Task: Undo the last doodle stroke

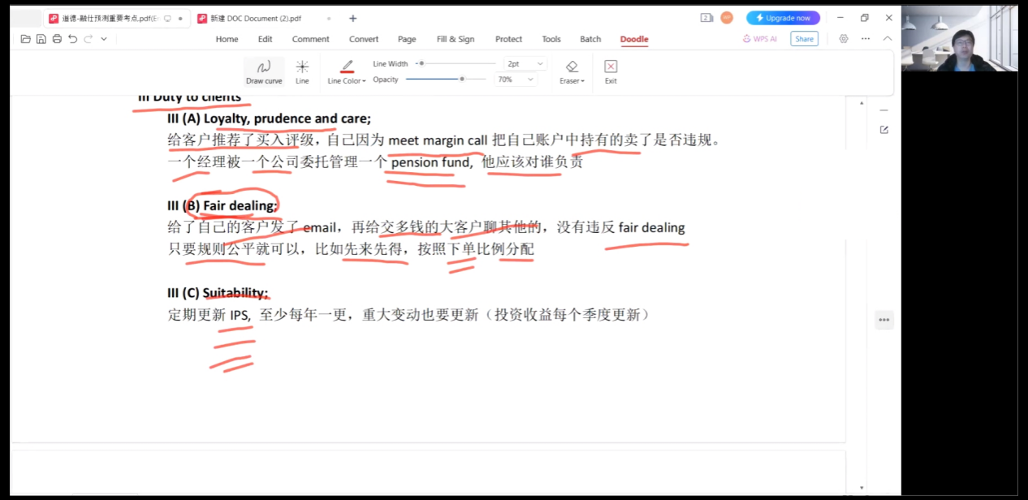Action: (x=73, y=39)
